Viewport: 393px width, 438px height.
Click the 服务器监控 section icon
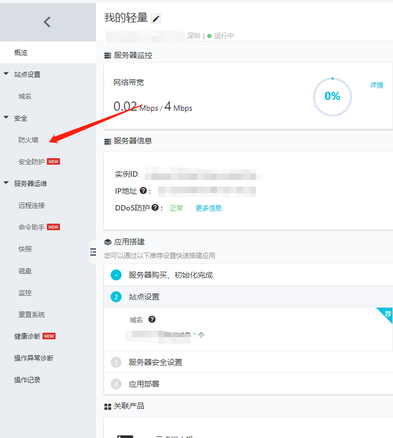click(x=107, y=55)
